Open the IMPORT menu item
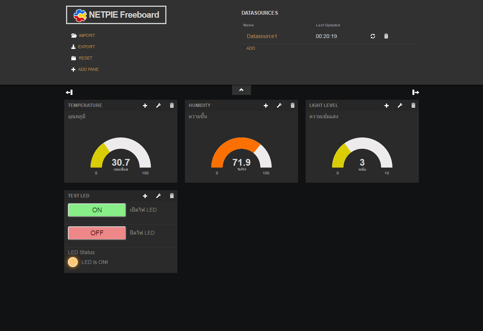Image resolution: width=483 pixels, height=331 pixels. coord(86,35)
